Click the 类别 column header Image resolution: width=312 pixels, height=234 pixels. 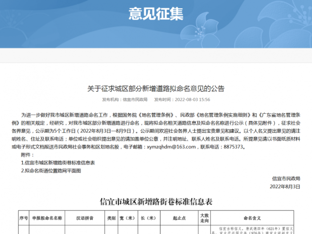[x=111, y=218]
